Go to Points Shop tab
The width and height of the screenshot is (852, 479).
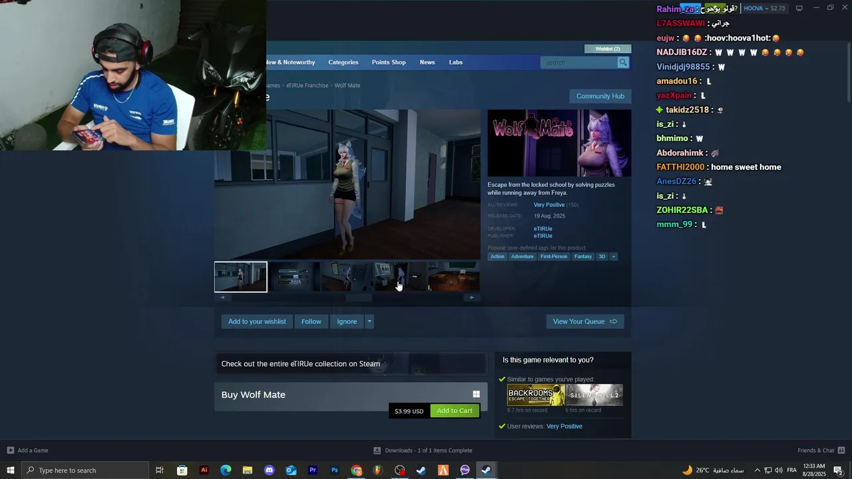click(389, 63)
